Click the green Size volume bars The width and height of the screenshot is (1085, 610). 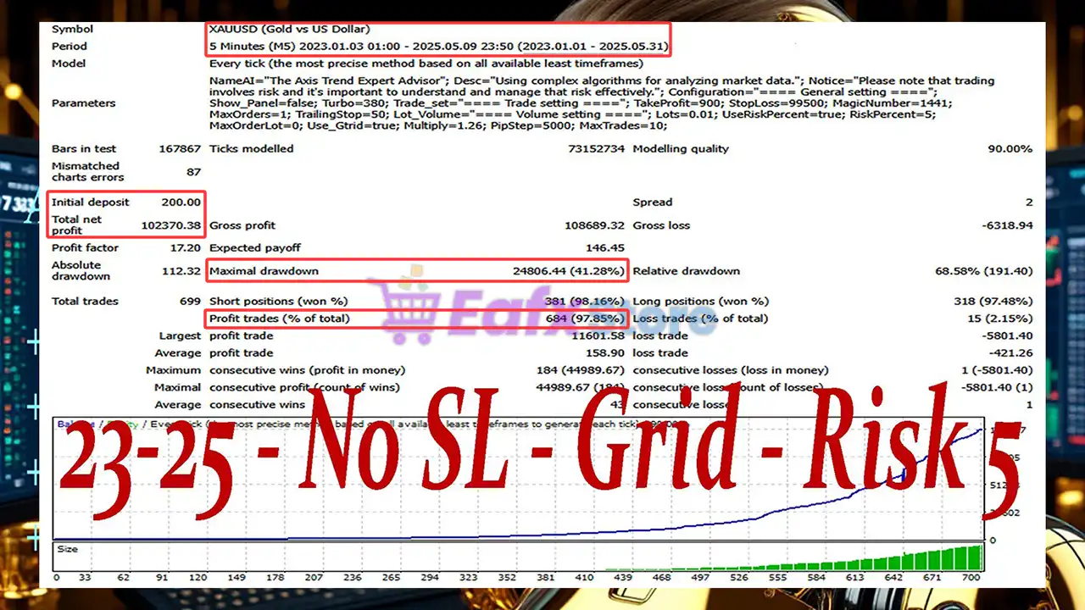tap(932, 560)
